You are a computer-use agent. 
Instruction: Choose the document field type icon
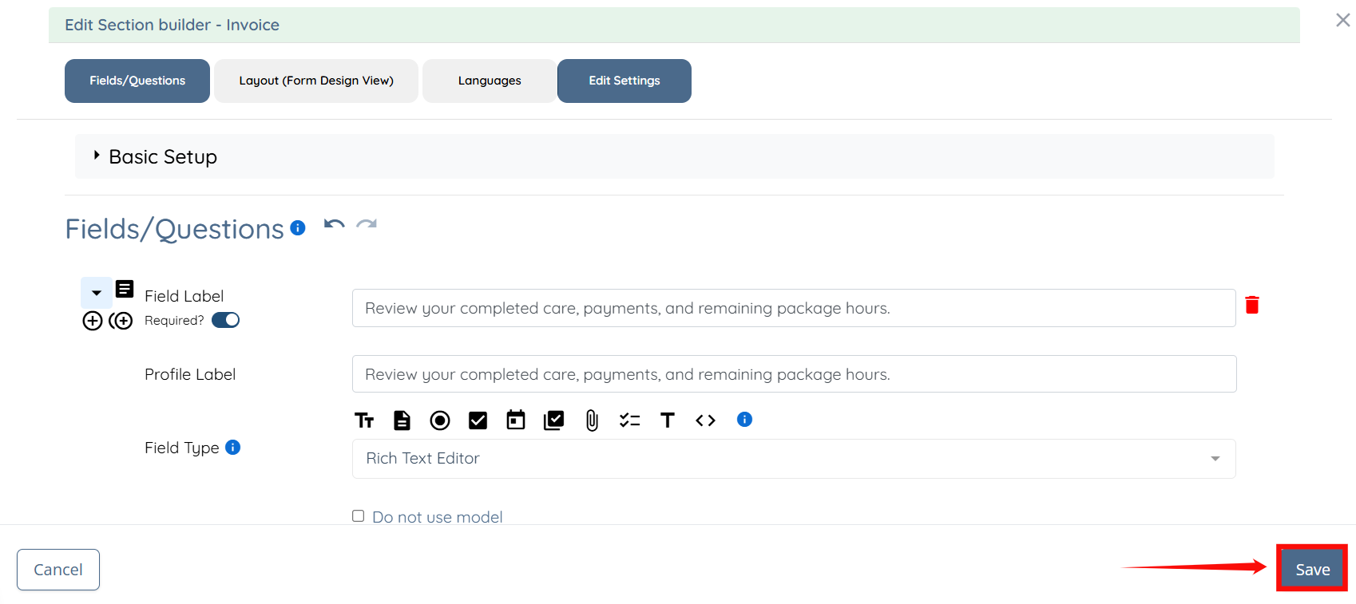tap(402, 420)
